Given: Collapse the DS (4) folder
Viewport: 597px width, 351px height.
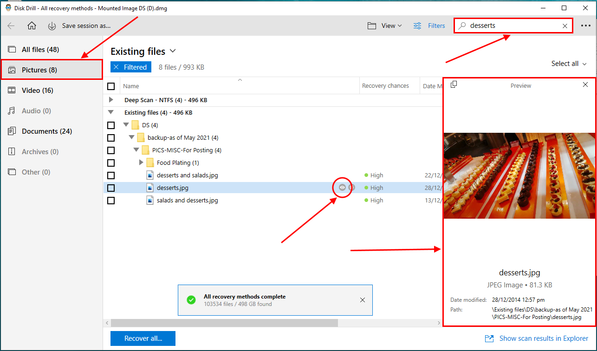Looking at the screenshot, I should [x=126, y=125].
